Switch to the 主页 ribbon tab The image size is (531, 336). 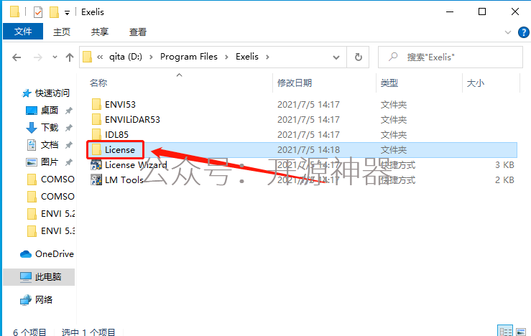tap(62, 32)
